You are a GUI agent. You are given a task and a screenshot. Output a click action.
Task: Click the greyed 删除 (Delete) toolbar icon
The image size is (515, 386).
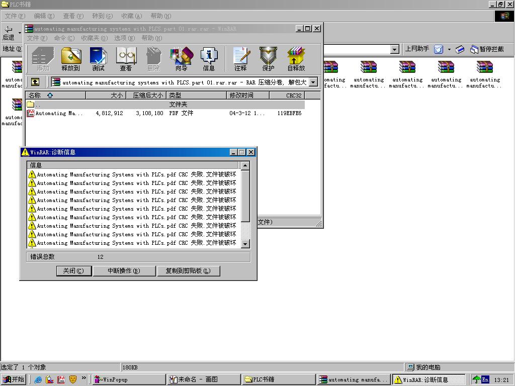point(154,59)
